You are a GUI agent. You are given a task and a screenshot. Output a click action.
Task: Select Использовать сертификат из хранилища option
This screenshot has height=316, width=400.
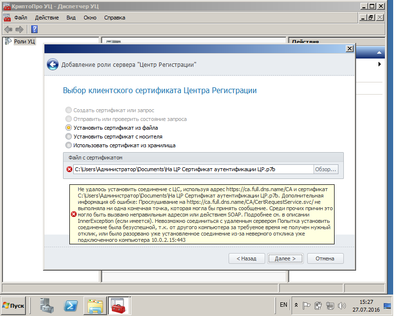(121, 145)
